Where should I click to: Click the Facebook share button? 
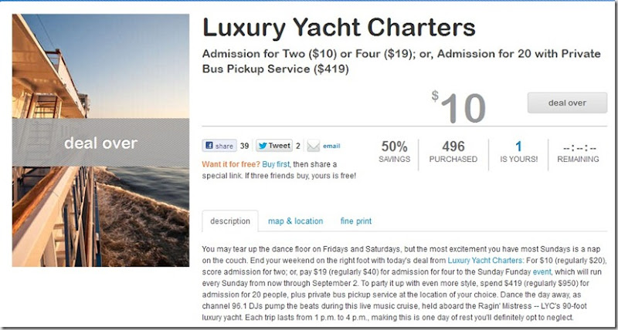point(219,146)
